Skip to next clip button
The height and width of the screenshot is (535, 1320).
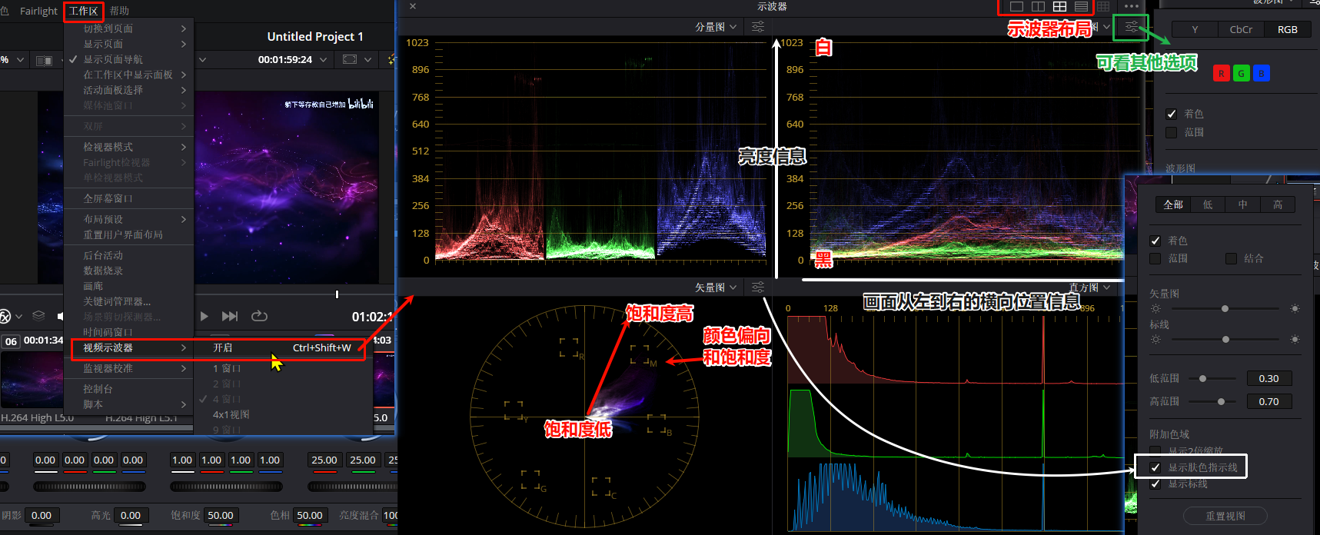(x=230, y=316)
